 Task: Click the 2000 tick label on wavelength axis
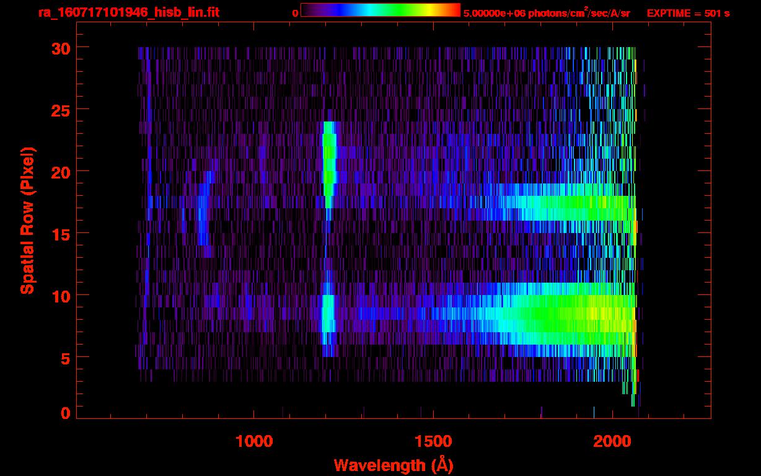point(612,441)
